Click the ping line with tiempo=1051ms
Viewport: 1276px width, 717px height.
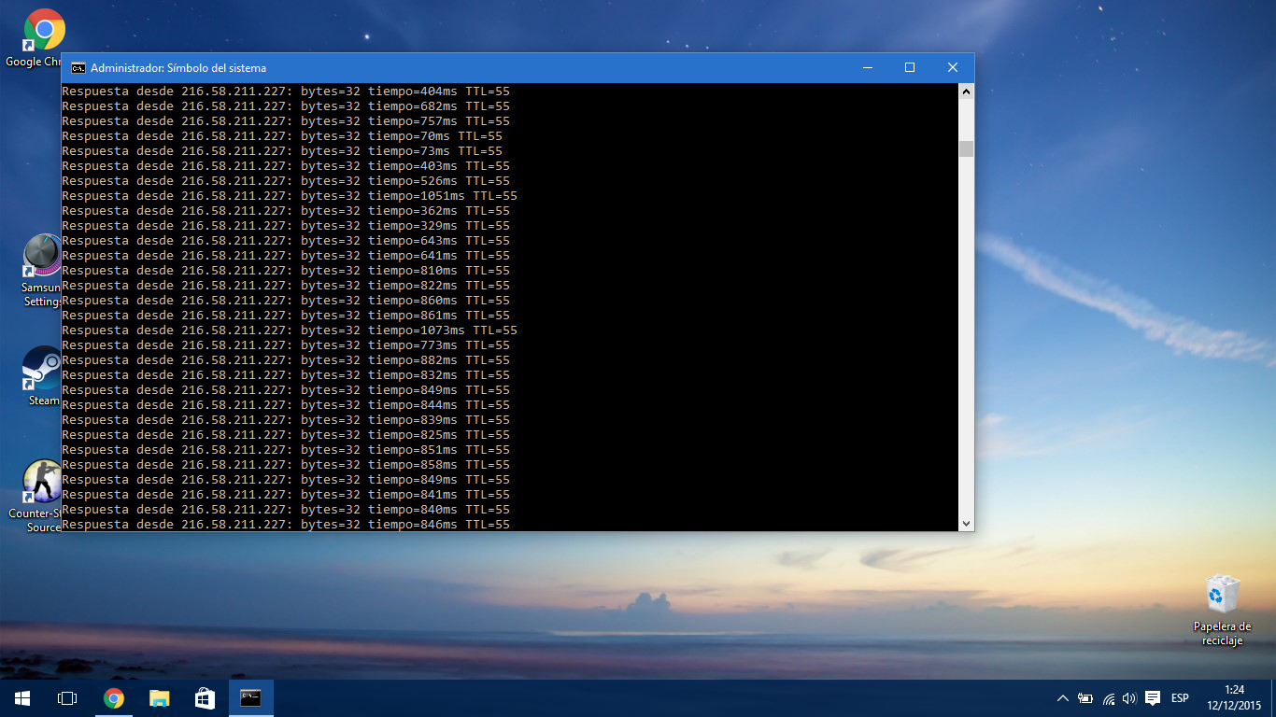tap(290, 196)
